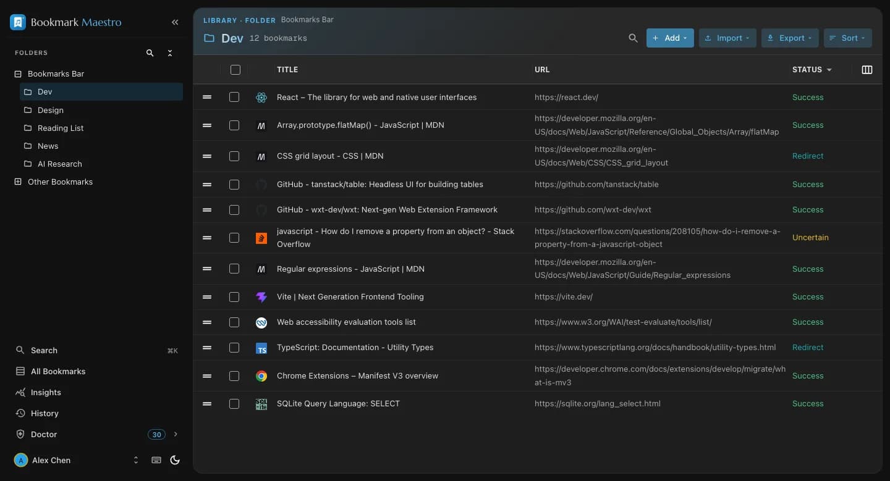Grab drag handle of Vite row
Screen dimensions: 890x481
207,297
